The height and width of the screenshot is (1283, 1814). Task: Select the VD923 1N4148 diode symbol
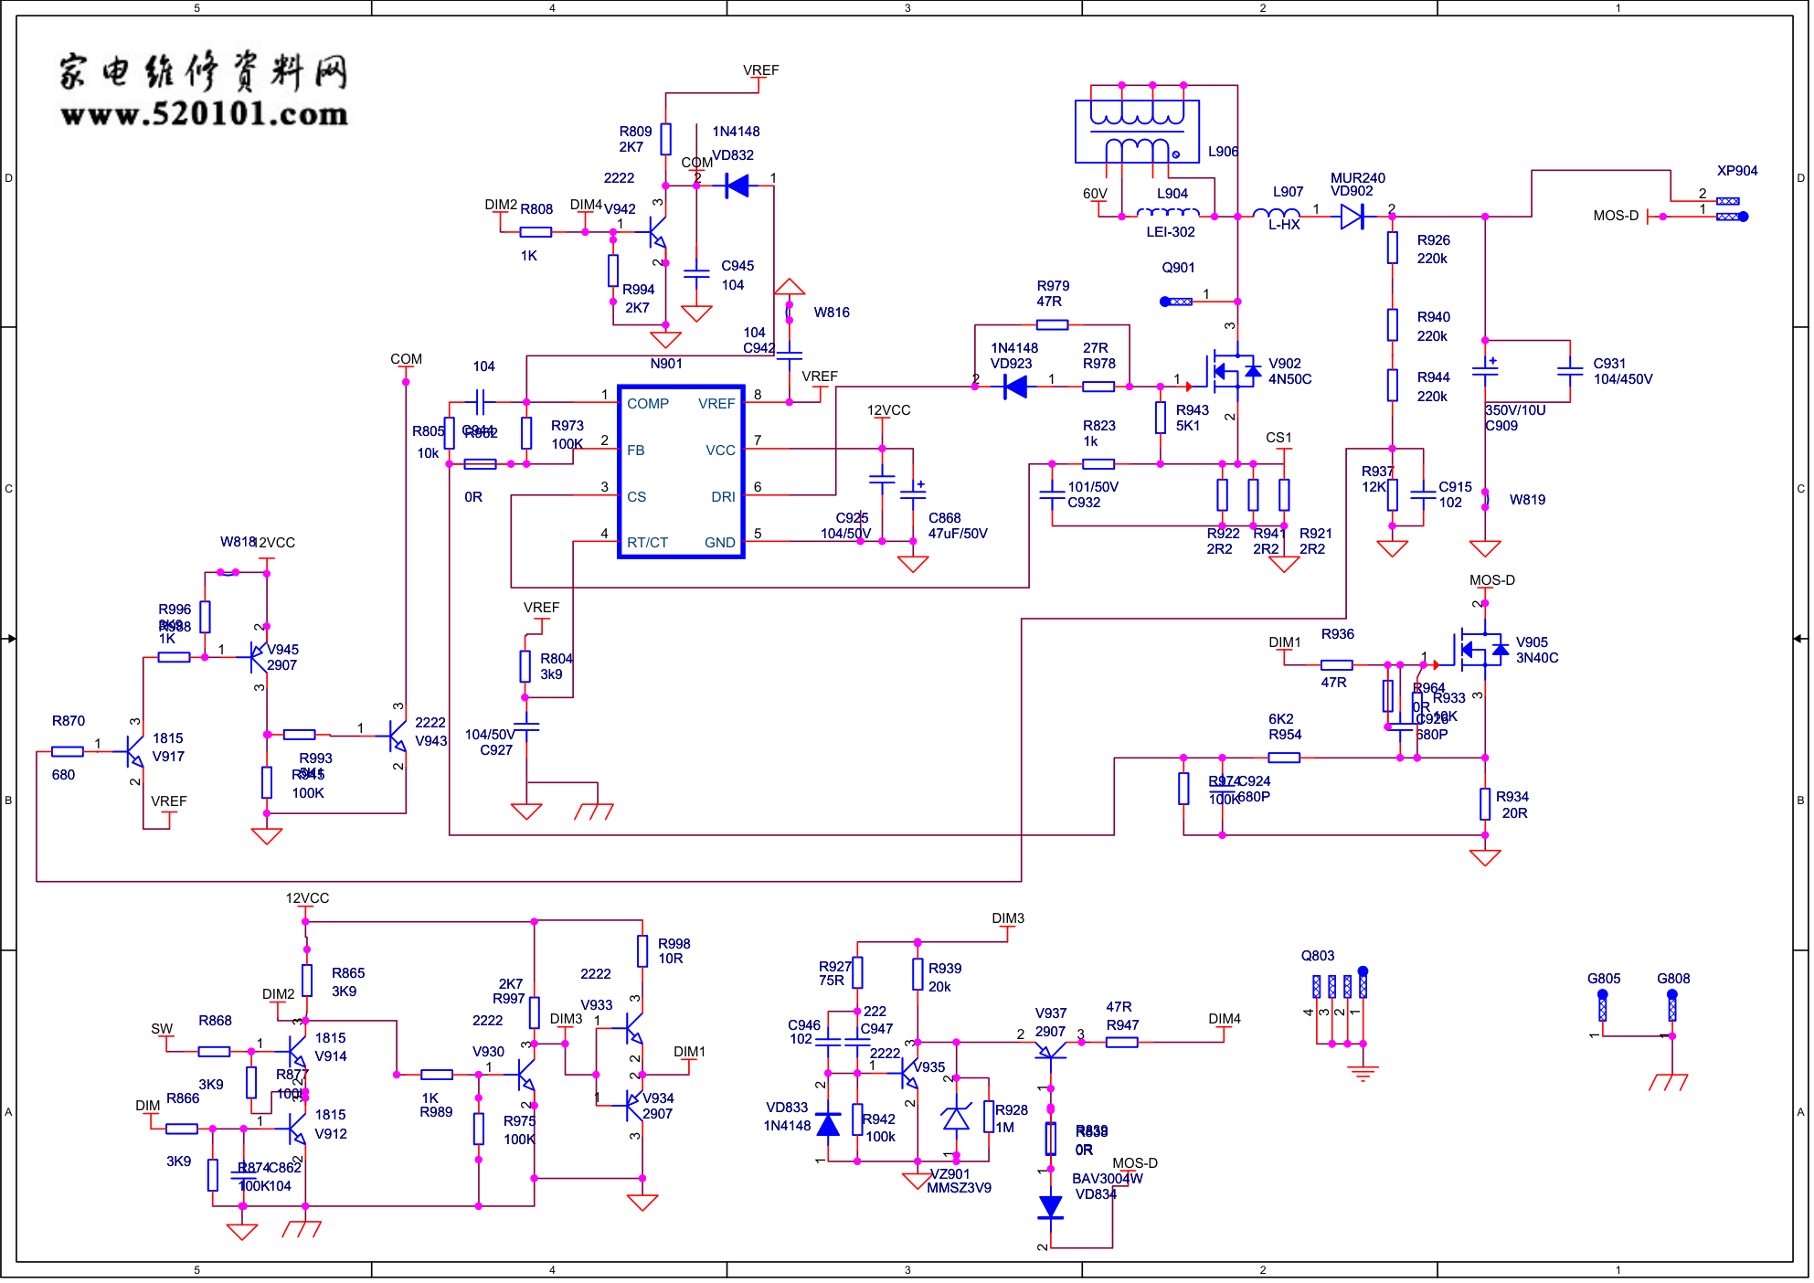point(1014,387)
